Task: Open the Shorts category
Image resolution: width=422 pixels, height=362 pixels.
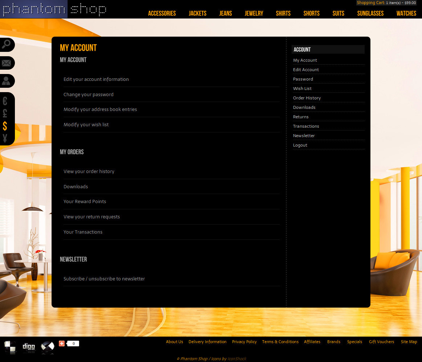Action: coord(311,13)
